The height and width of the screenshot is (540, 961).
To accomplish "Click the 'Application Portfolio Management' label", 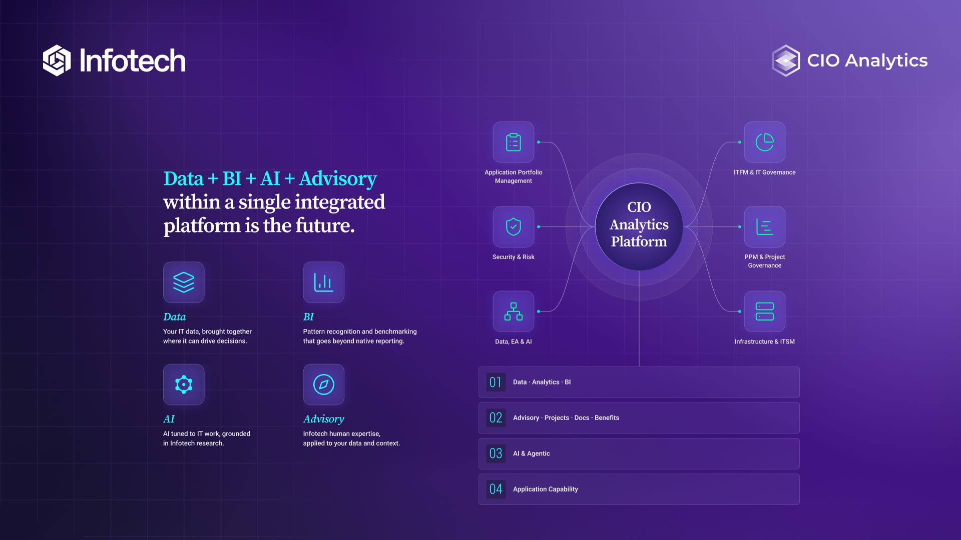I will coord(514,176).
